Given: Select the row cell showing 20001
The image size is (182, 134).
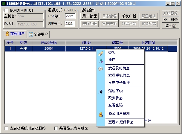Looking at the screenshot, I should [x=49, y=48].
